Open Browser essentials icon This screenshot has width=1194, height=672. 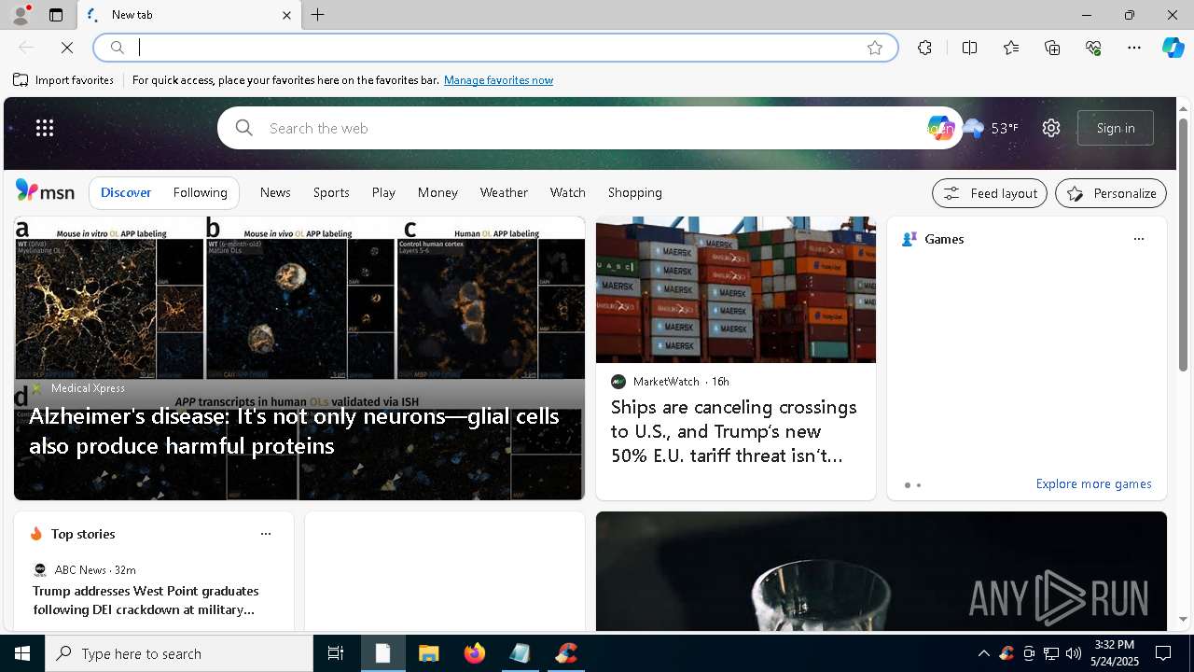pos(1093,48)
